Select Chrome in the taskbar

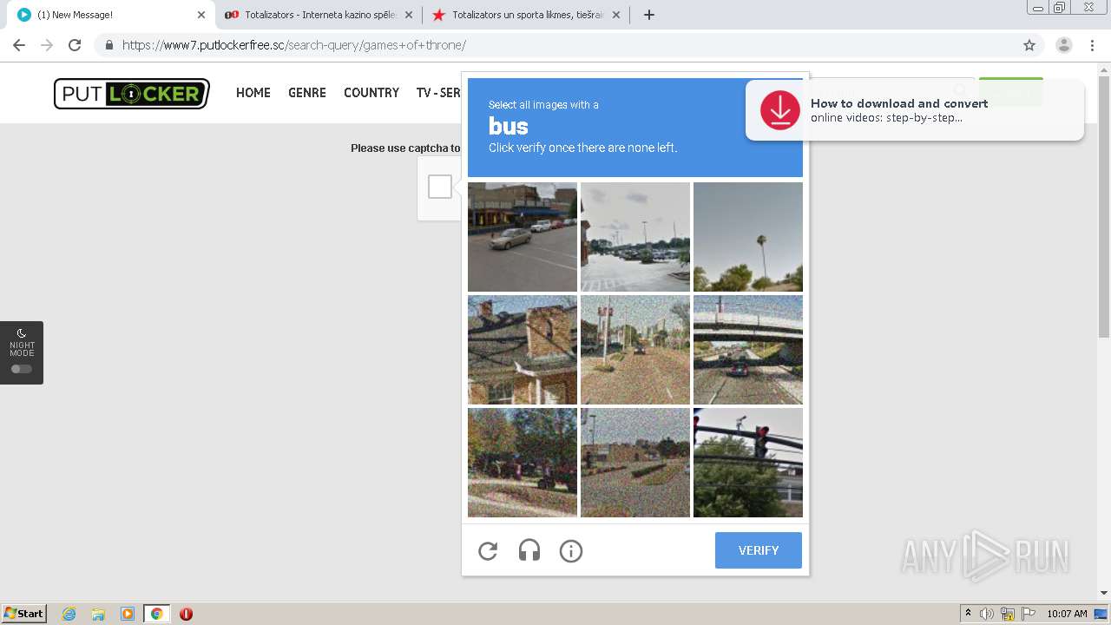pos(157,614)
